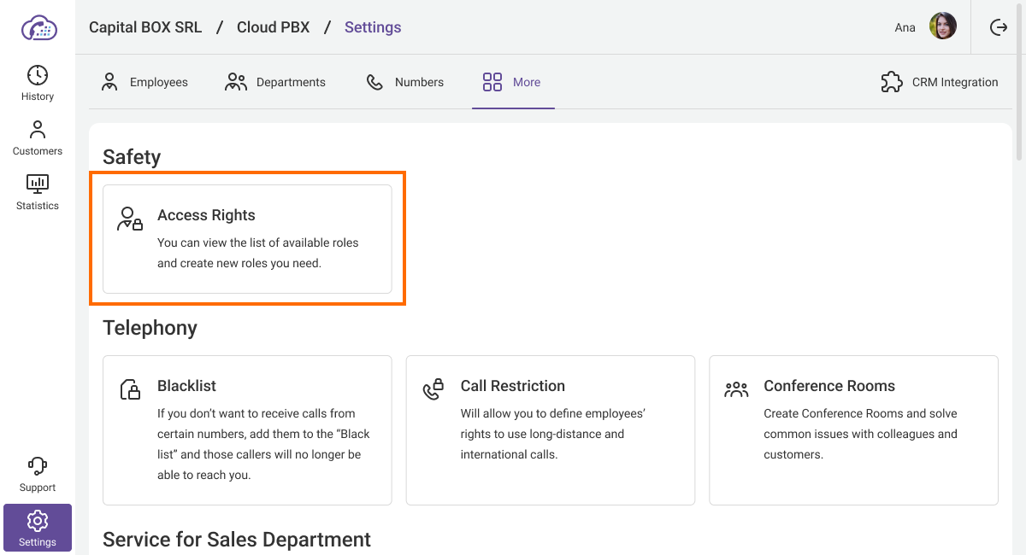Image resolution: width=1026 pixels, height=555 pixels.
Task: Click Ana's profile avatar
Action: click(942, 27)
